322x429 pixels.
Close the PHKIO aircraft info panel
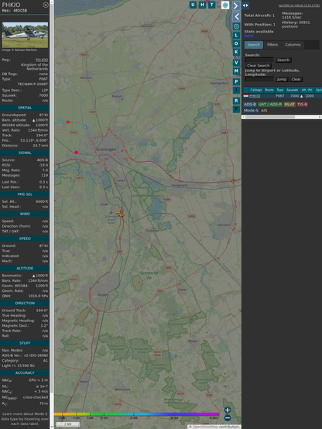coord(46,5)
